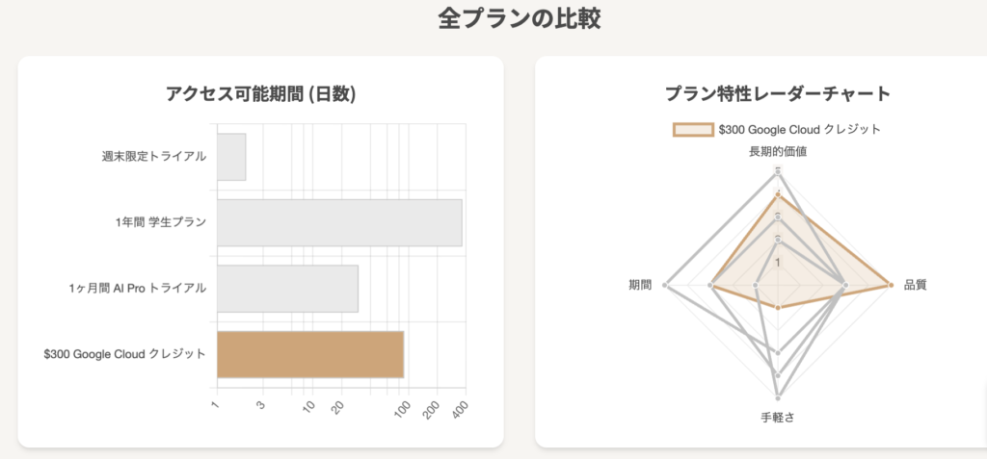This screenshot has width=987, height=459.
Task: Click the 週末限定トライアル bar
Action: 231,157
